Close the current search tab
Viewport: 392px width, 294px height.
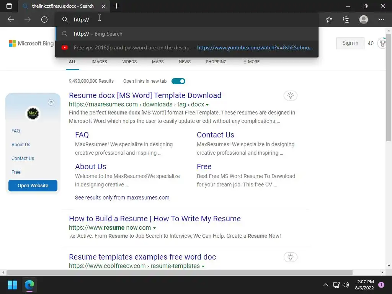pos(103,6)
